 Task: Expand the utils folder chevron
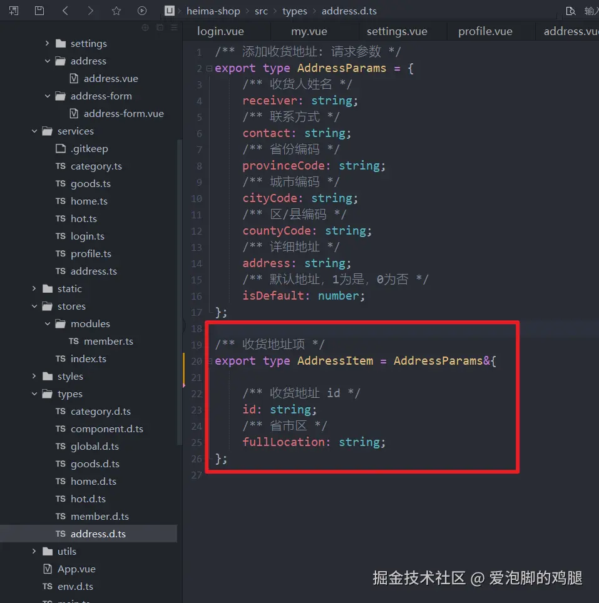34,552
